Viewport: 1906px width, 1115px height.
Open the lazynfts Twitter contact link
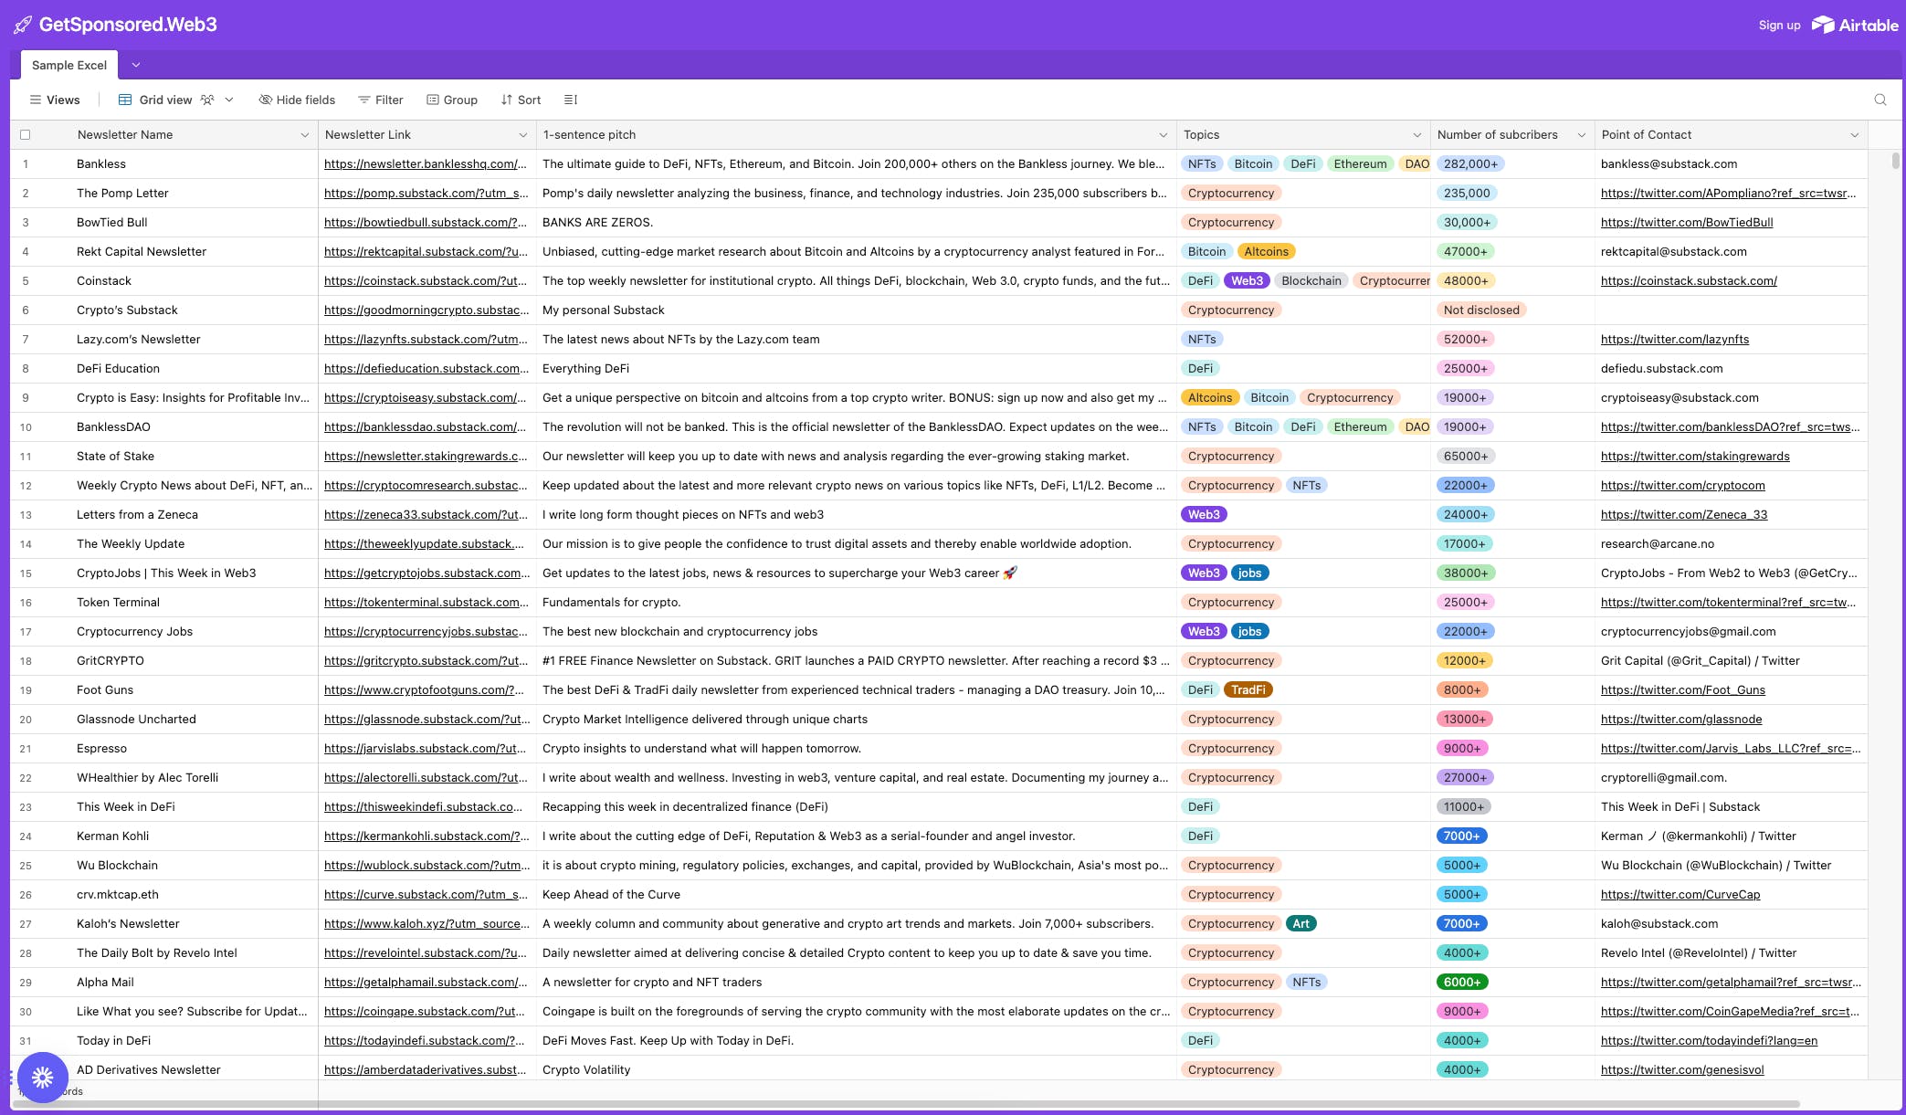click(1675, 340)
